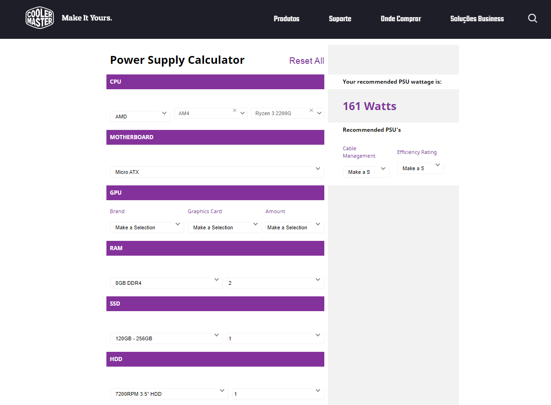
Task: Click the SSD section header
Action: [215, 303]
